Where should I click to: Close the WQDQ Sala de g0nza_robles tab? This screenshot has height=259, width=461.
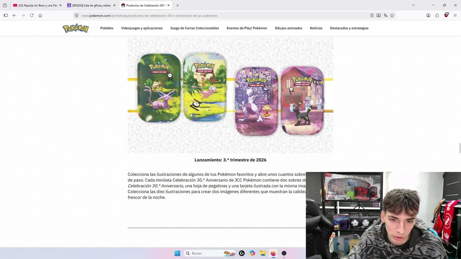tap(115, 5)
